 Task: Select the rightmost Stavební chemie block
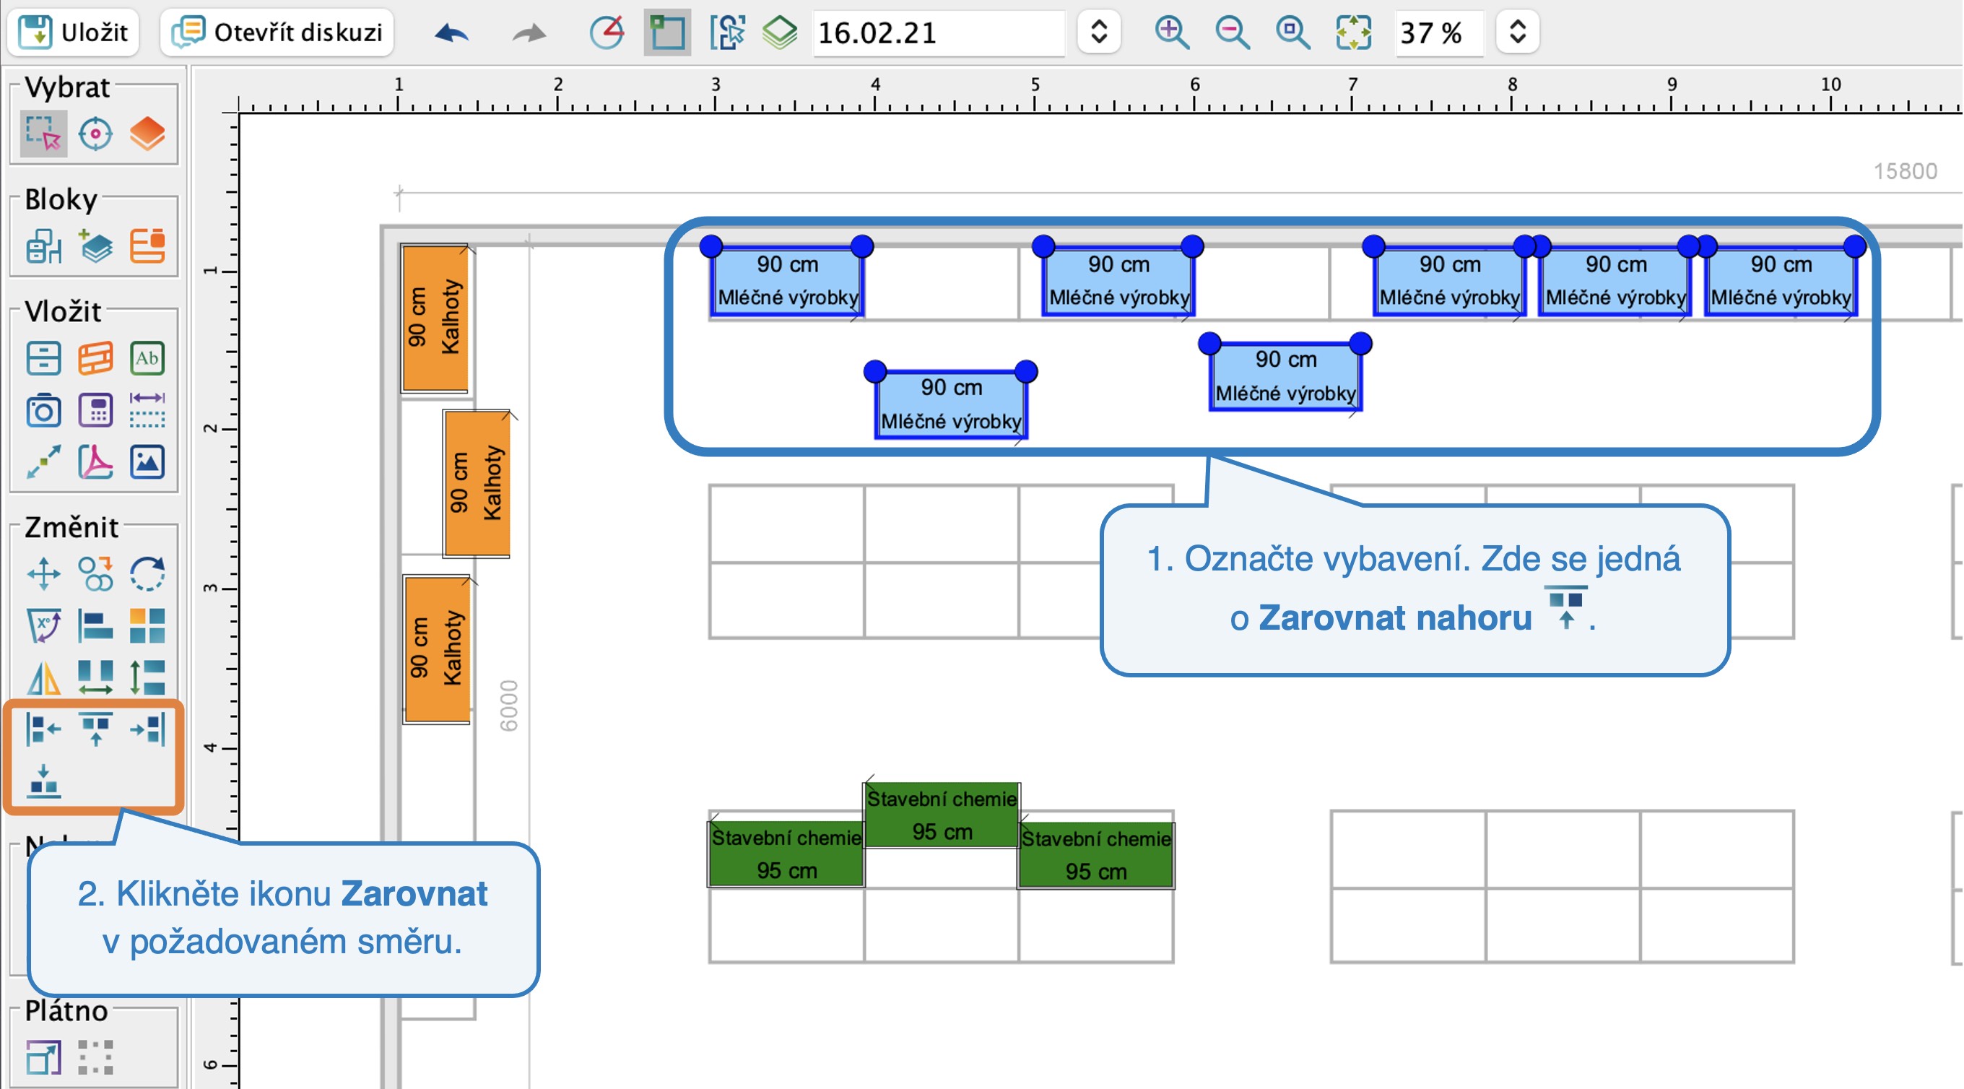pos(1096,855)
